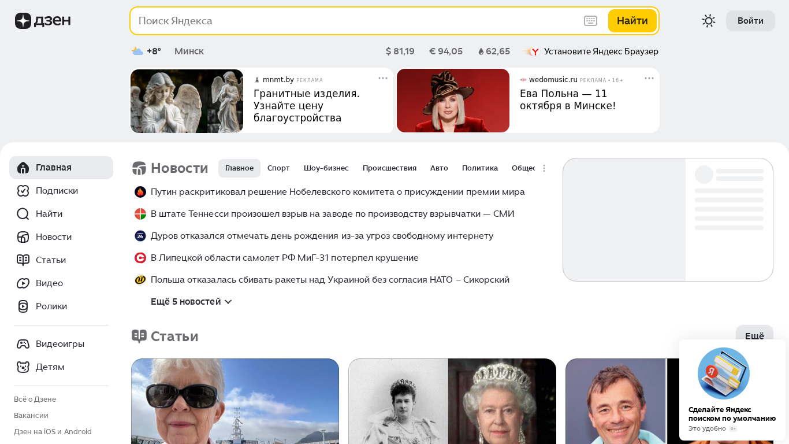
Task: Click the Видео play icon in sidebar
Action: click(23, 283)
